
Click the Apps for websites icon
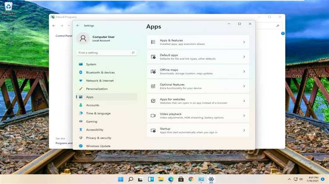(153, 101)
